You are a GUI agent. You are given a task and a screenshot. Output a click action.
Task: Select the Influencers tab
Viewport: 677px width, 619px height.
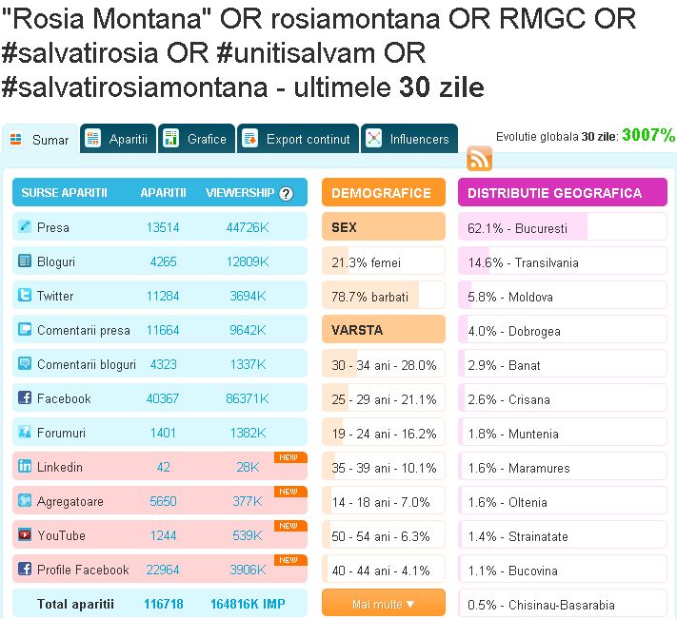(x=409, y=139)
